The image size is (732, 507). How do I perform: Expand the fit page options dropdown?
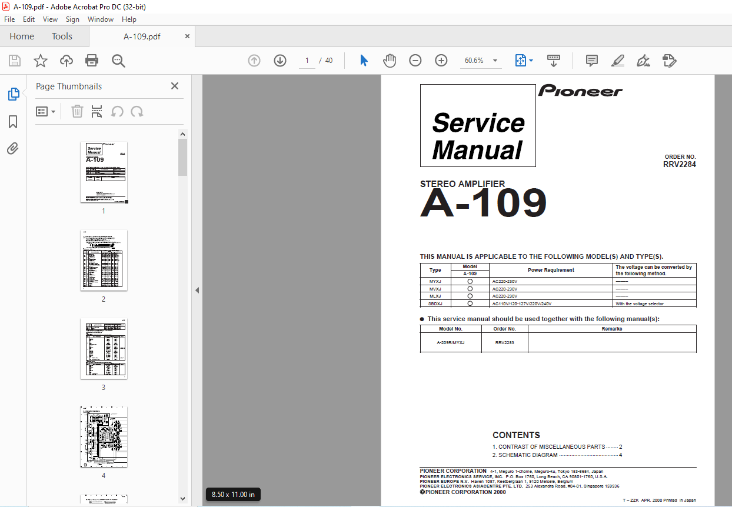click(x=524, y=61)
